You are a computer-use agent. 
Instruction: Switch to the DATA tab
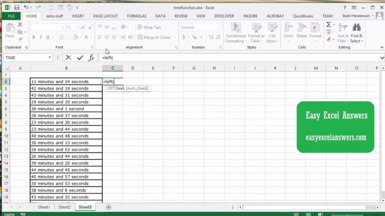pos(160,16)
